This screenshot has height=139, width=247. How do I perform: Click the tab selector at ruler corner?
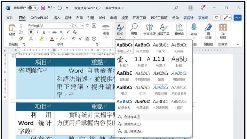tap(5, 50)
